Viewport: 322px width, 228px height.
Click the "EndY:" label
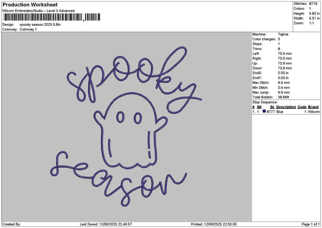257,78
